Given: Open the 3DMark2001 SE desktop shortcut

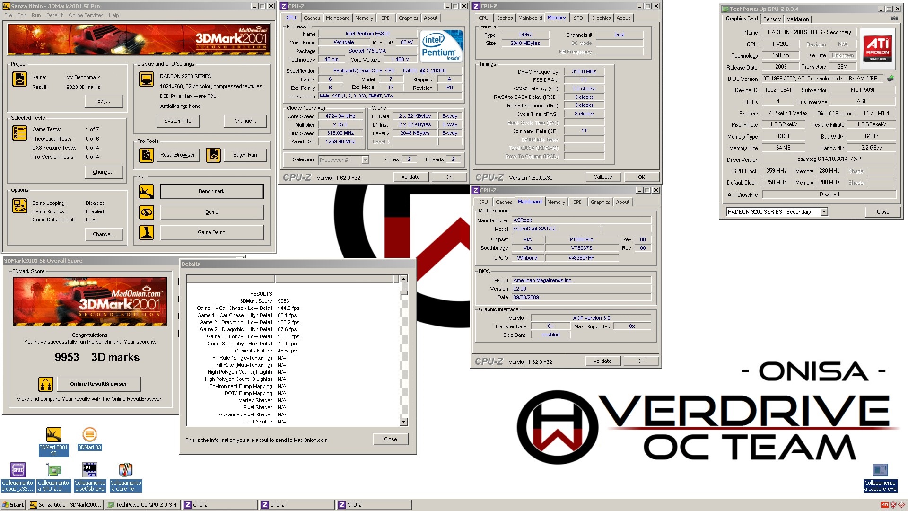Looking at the screenshot, I should coord(53,441).
